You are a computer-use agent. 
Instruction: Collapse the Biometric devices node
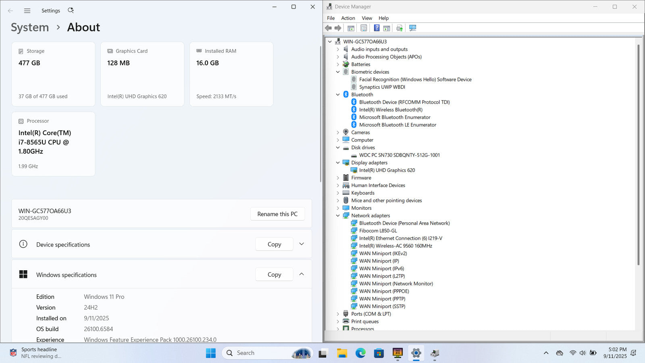[x=338, y=72]
